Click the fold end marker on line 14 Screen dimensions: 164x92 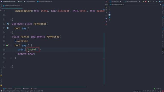pos(11,32)
